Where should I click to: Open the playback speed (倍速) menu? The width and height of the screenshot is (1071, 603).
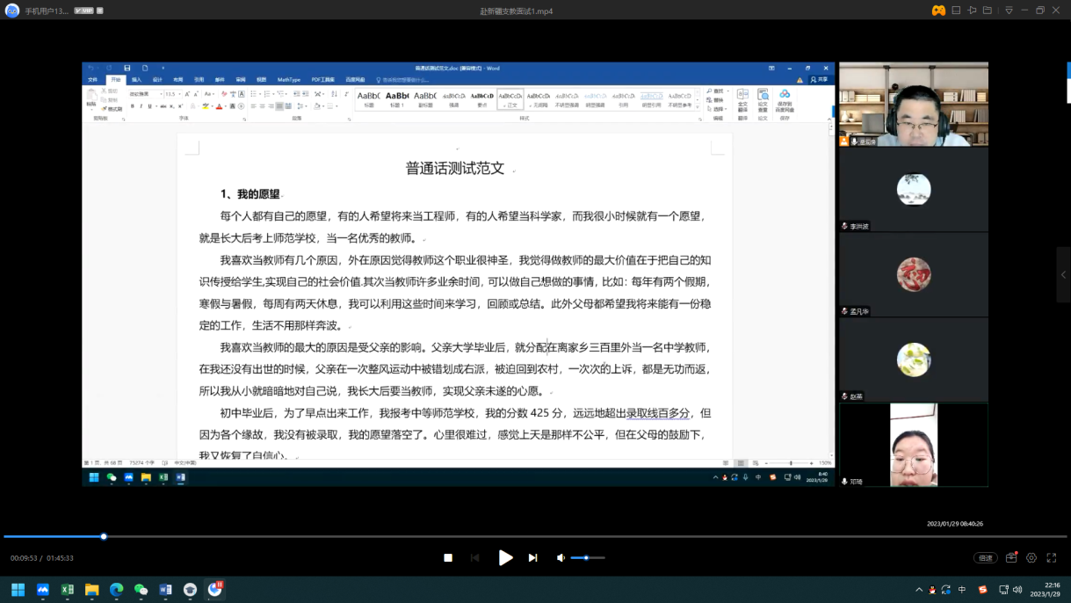pos(986,558)
